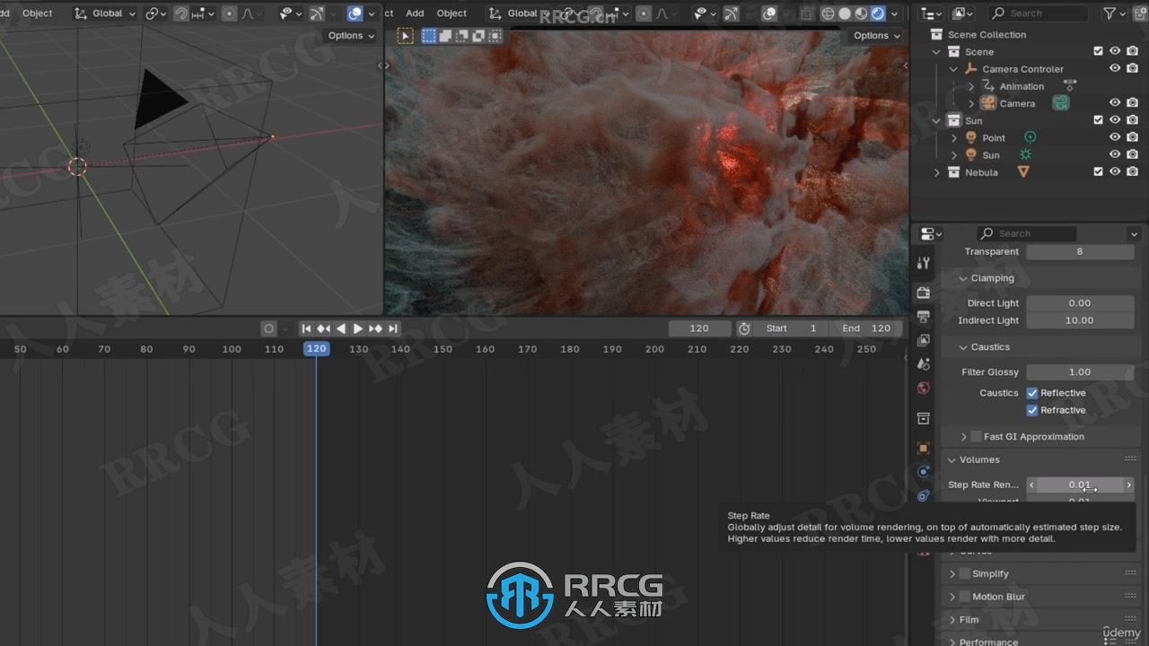The image size is (1149, 646).
Task: Hide the Point light with eye icon
Action: tap(1115, 137)
